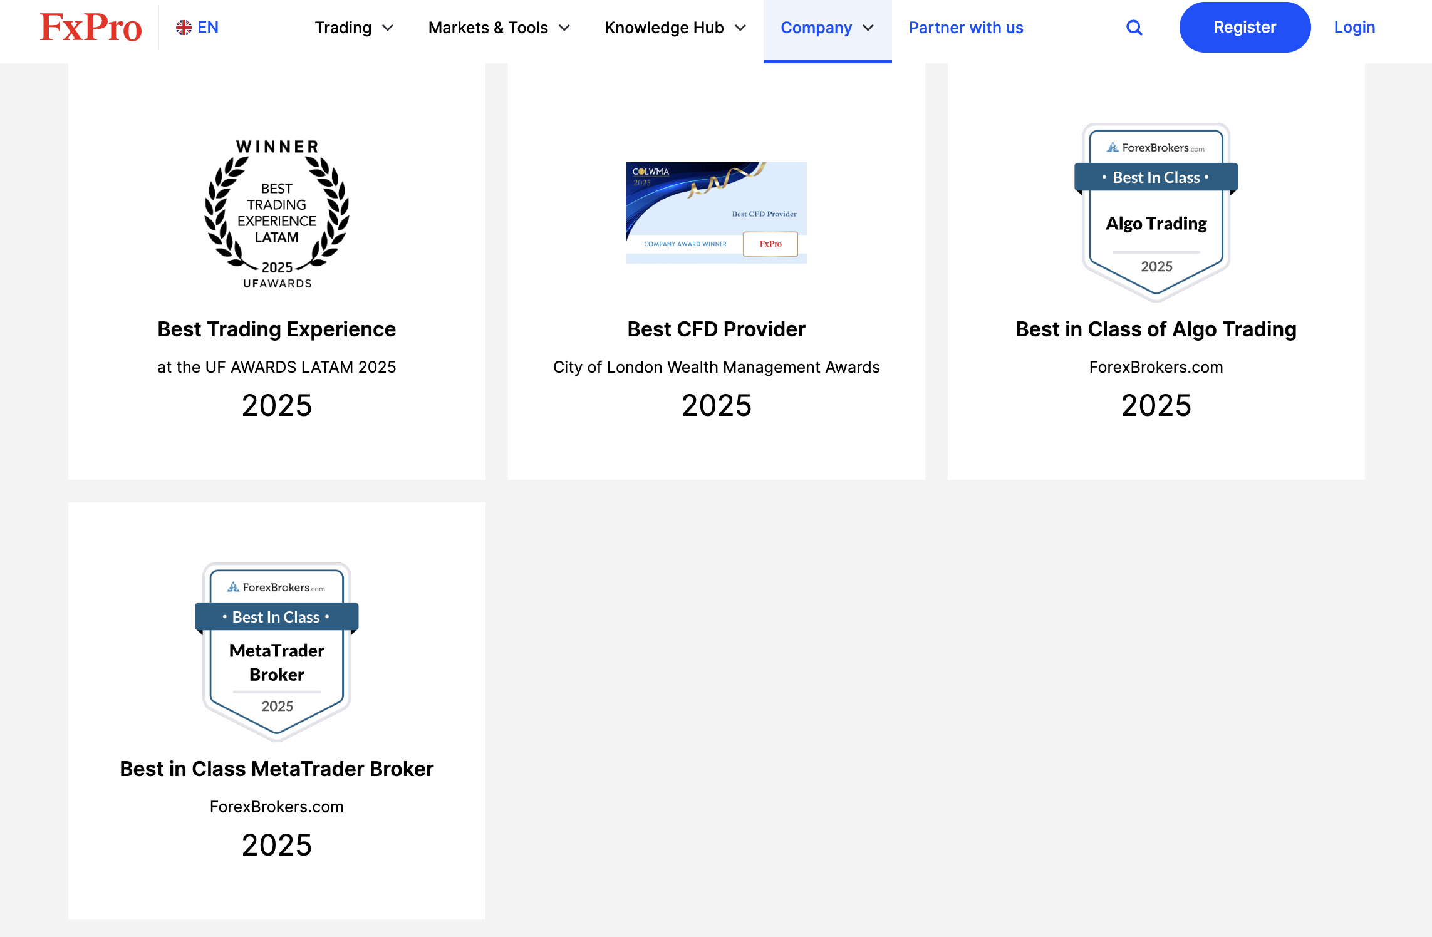Click the Login link

tap(1354, 28)
